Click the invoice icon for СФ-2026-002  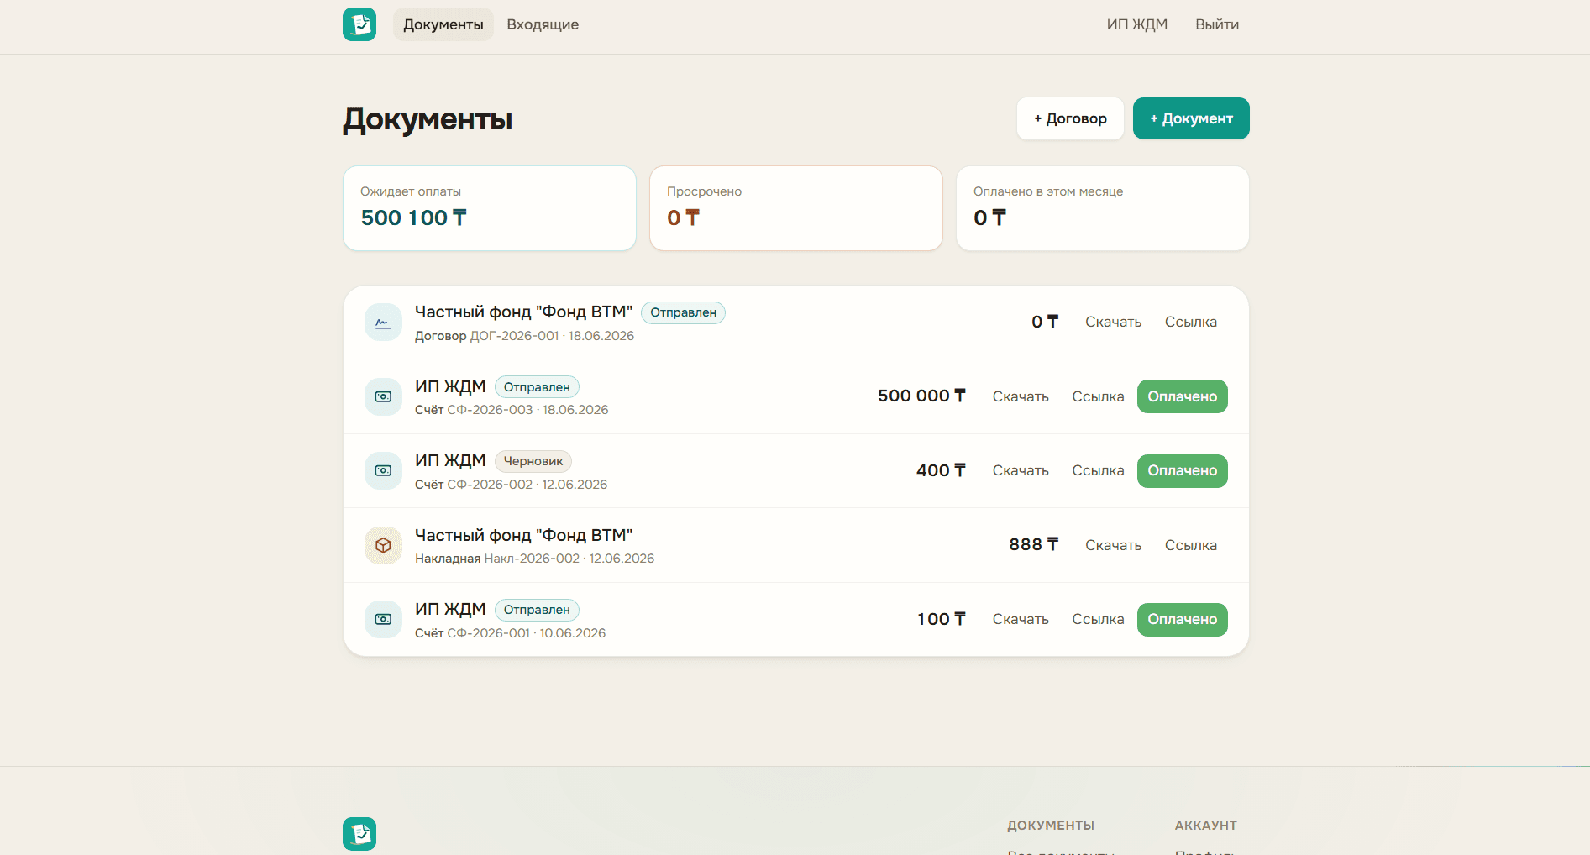click(383, 471)
